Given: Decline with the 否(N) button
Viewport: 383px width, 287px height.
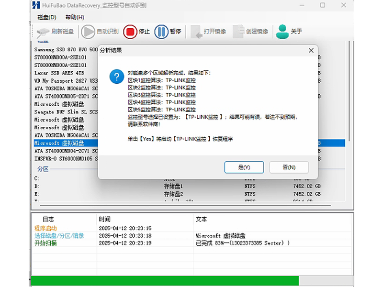Looking at the screenshot, I should 289,167.
